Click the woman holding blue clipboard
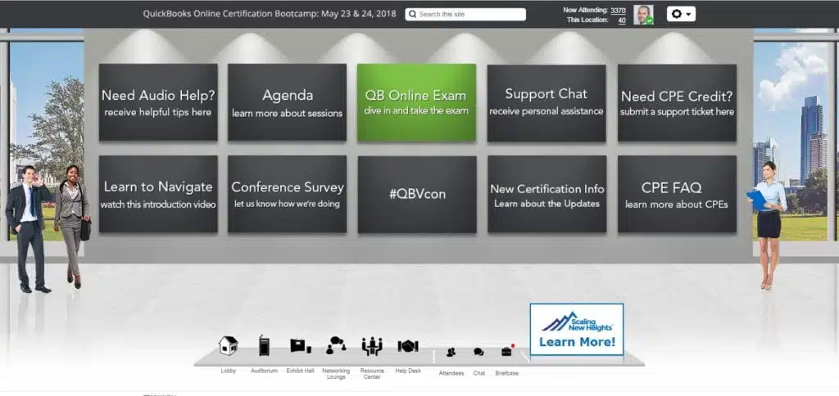 point(767,225)
